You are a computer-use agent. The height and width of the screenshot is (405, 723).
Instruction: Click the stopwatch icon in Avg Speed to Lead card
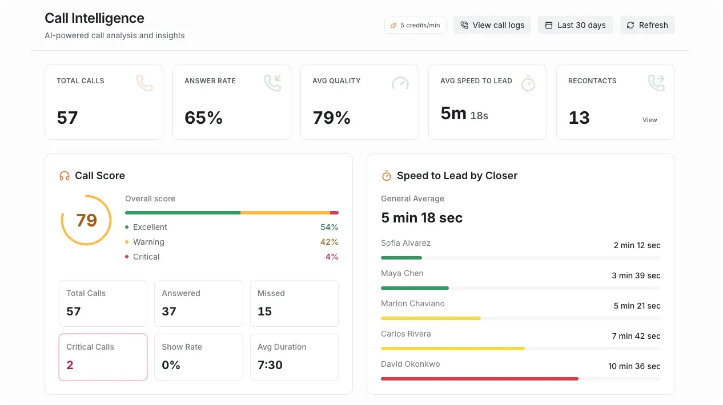[528, 83]
